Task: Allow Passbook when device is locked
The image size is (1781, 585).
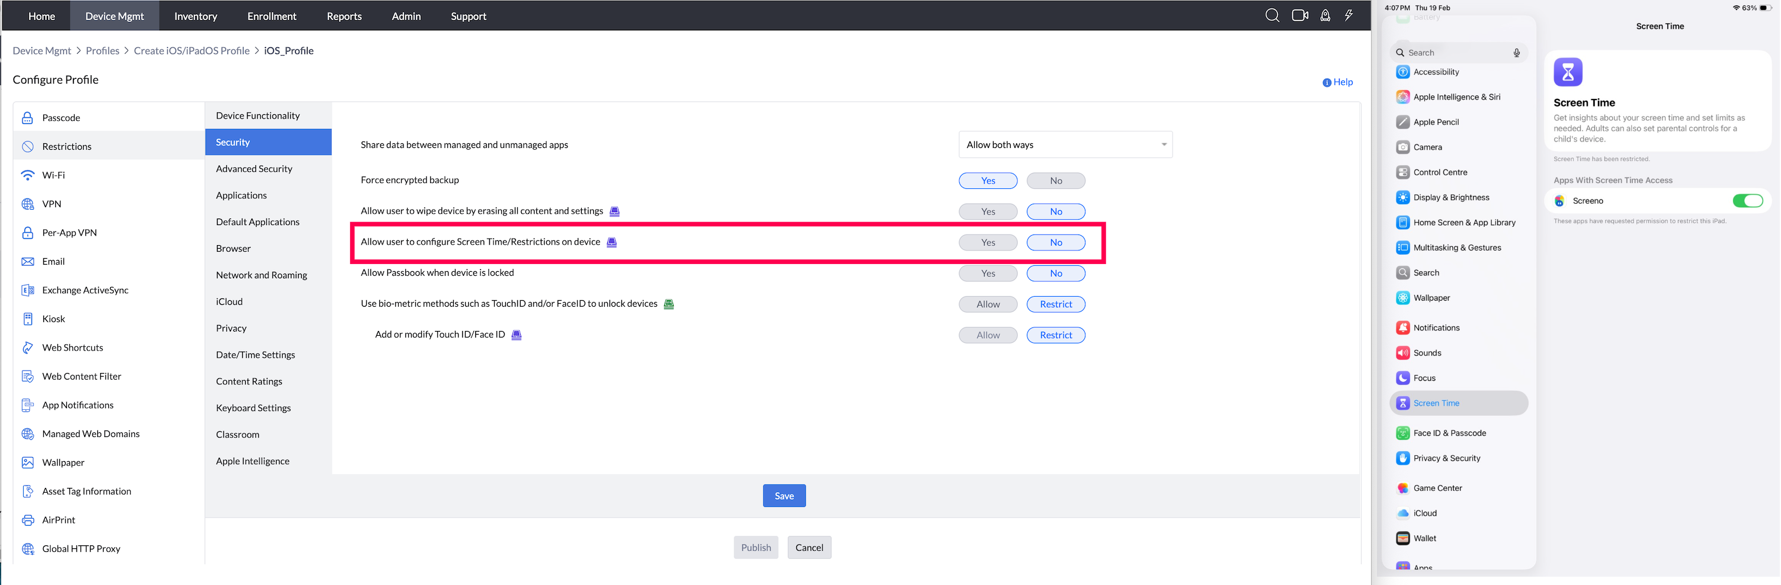Action: pos(988,273)
